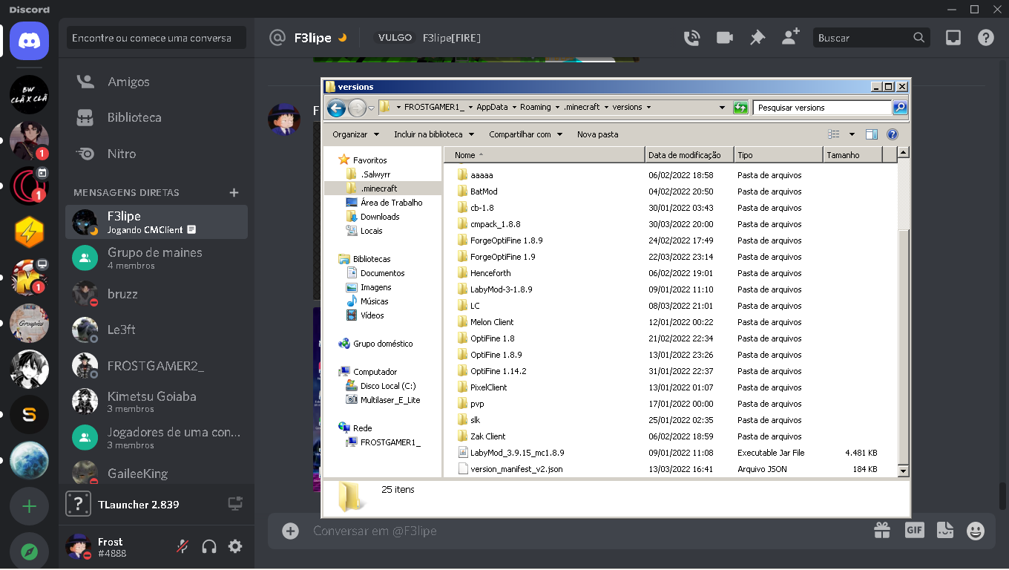The width and height of the screenshot is (1009, 570).
Task: Open the sticker picker
Action: 944,531
